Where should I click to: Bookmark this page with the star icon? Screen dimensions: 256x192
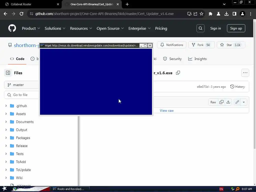pos(201,14)
